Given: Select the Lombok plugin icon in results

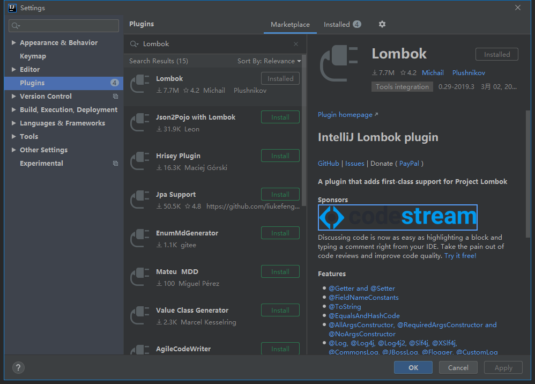Looking at the screenshot, I should coord(139,84).
